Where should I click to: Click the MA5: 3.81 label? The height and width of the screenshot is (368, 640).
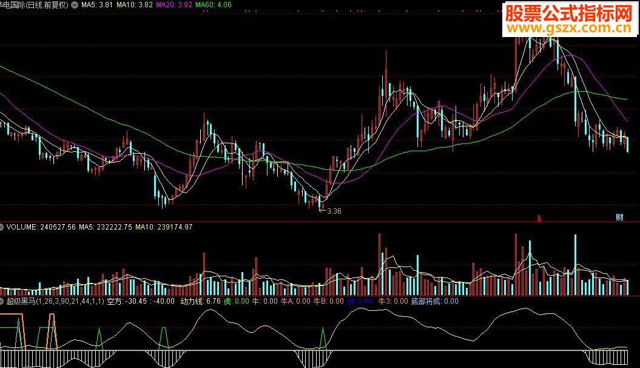(96, 5)
